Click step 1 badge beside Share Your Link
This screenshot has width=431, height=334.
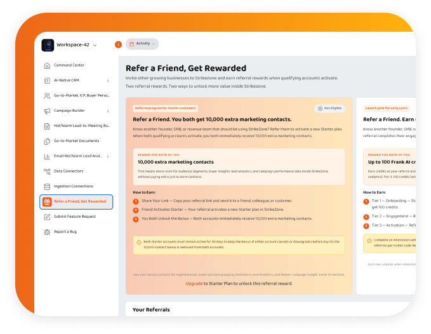pyautogui.click(x=136, y=201)
